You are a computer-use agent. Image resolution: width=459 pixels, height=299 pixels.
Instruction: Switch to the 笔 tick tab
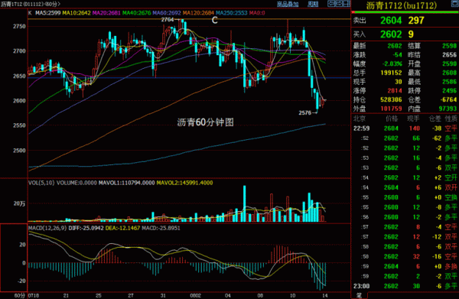[359, 295]
